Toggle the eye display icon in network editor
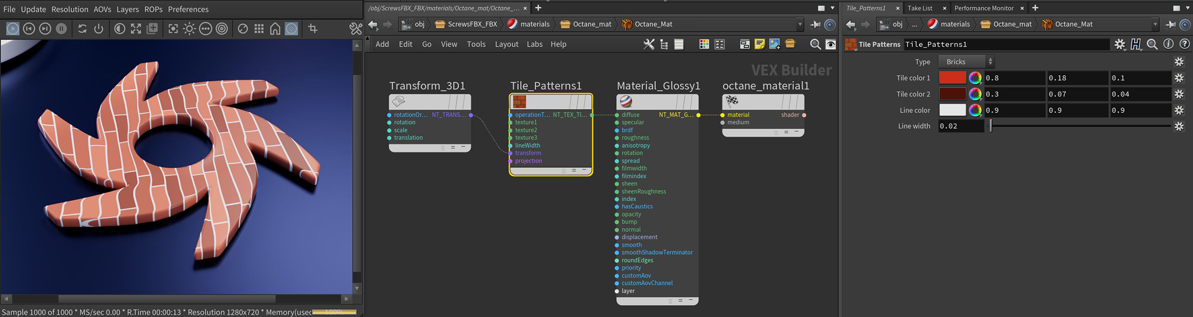Image resolution: width=1193 pixels, height=317 pixels. click(x=830, y=44)
